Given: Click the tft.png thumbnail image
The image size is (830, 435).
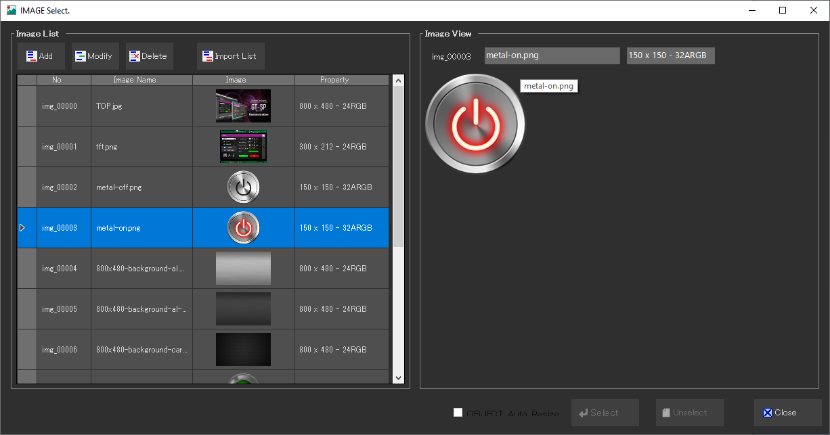Looking at the screenshot, I should (x=243, y=147).
